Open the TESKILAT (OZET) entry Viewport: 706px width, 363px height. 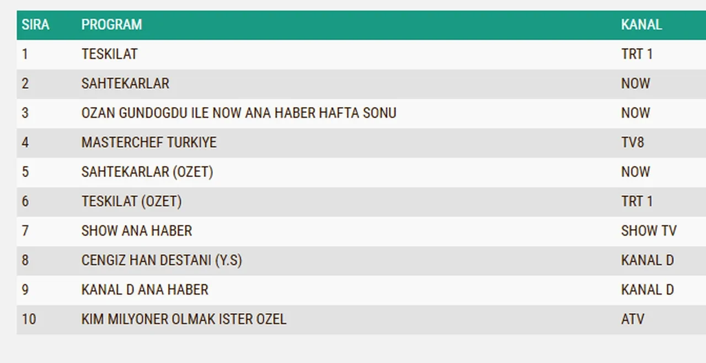[131, 201]
